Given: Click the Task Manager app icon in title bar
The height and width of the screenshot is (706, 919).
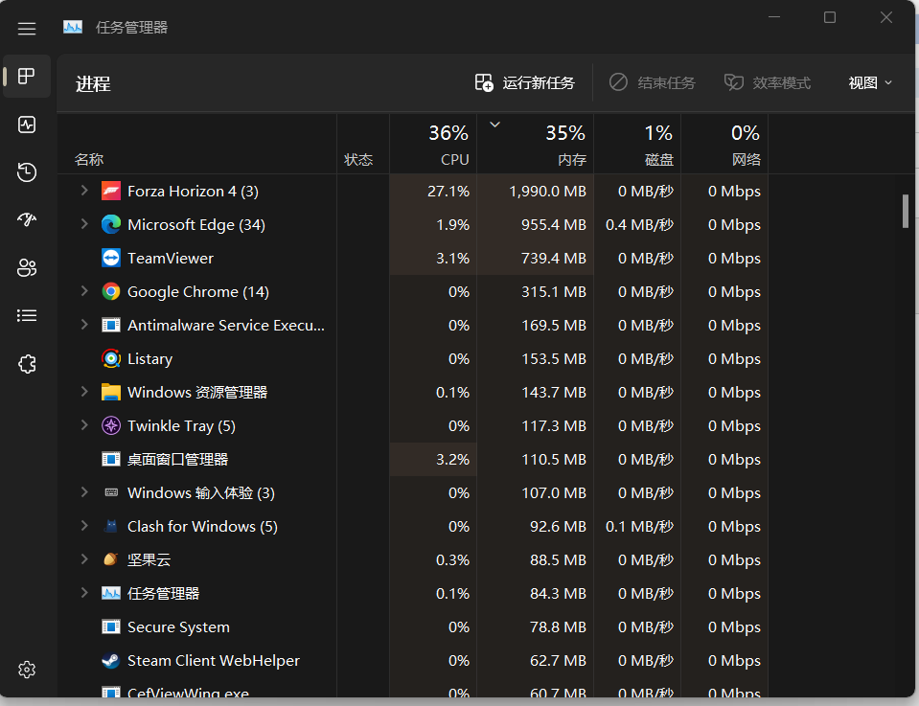Looking at the screenshot, I should pyautogui.click(x=73, y=27).
